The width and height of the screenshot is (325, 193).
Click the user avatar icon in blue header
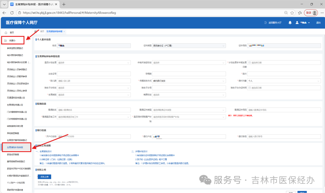click(297, 23)
